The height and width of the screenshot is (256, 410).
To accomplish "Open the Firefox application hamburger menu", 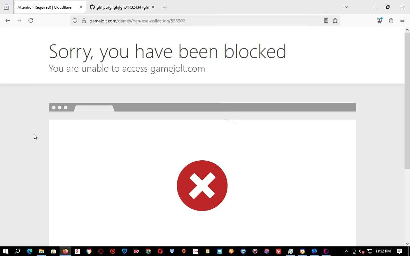I will point(402,20).
